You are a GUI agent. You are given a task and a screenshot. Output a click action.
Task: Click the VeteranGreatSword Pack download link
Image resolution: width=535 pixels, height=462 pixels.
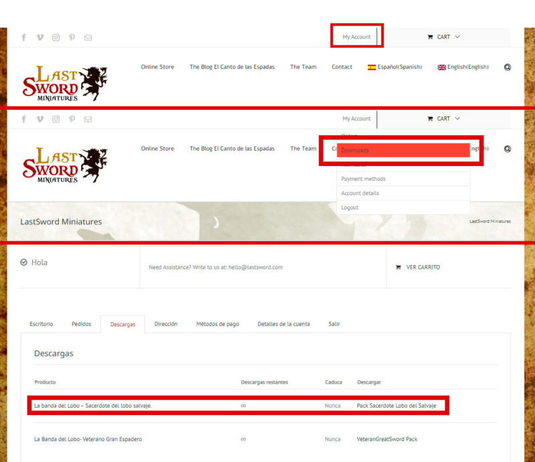click(x=388, y=439)
